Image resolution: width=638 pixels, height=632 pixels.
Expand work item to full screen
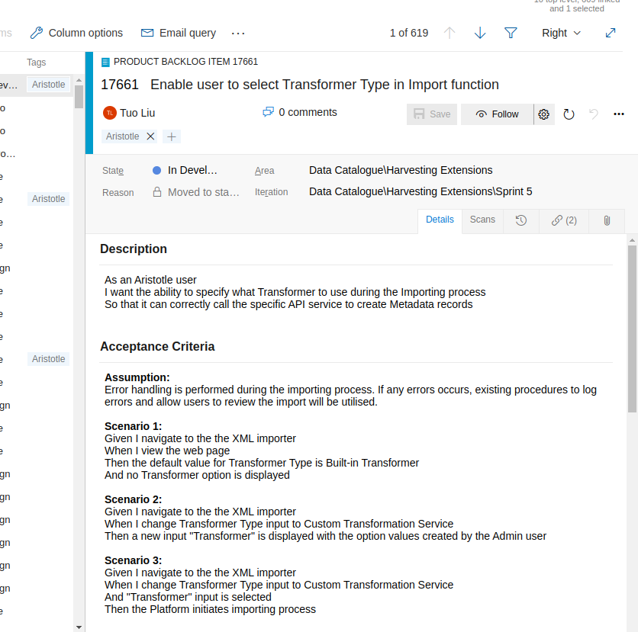coord(611,33)
